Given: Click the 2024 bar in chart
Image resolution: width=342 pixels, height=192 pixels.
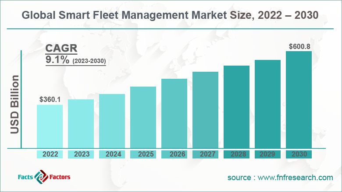Looking at the screenshot, I should (x=112, y=121).
